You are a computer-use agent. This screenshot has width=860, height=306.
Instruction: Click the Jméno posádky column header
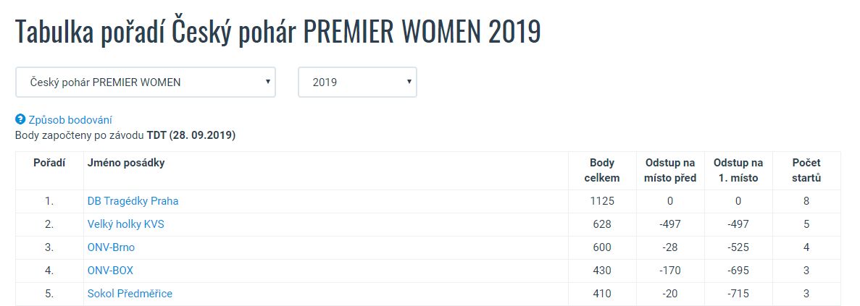click(125, 163)
